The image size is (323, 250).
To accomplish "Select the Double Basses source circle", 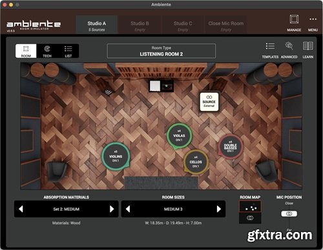I will (231, 147).
